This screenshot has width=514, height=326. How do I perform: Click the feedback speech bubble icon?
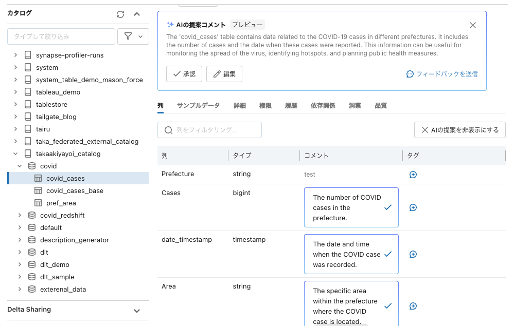point(409,74)
